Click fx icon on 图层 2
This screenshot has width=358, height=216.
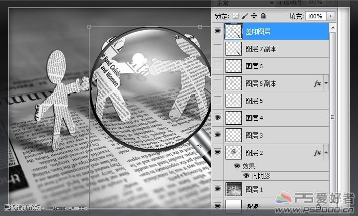click(x=317, y=152)
